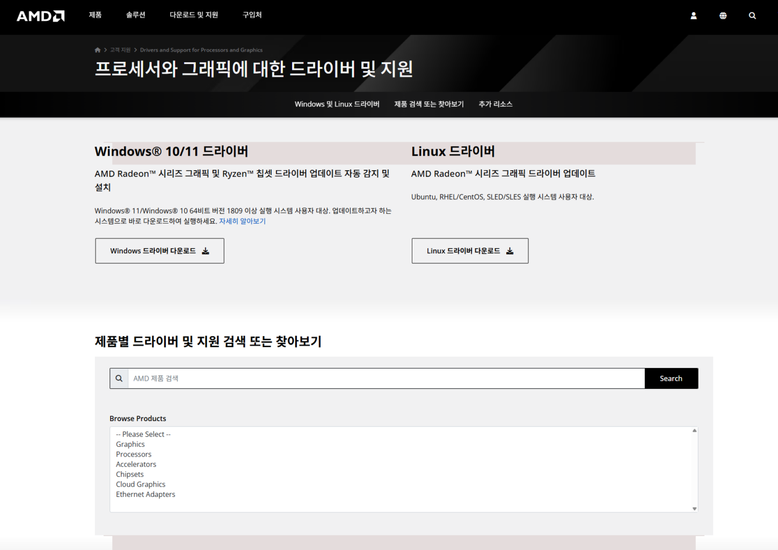Screen dimensions: 778x550
Task: Expand the 구입처 navigation menu
Action: (x=252, y=15)
